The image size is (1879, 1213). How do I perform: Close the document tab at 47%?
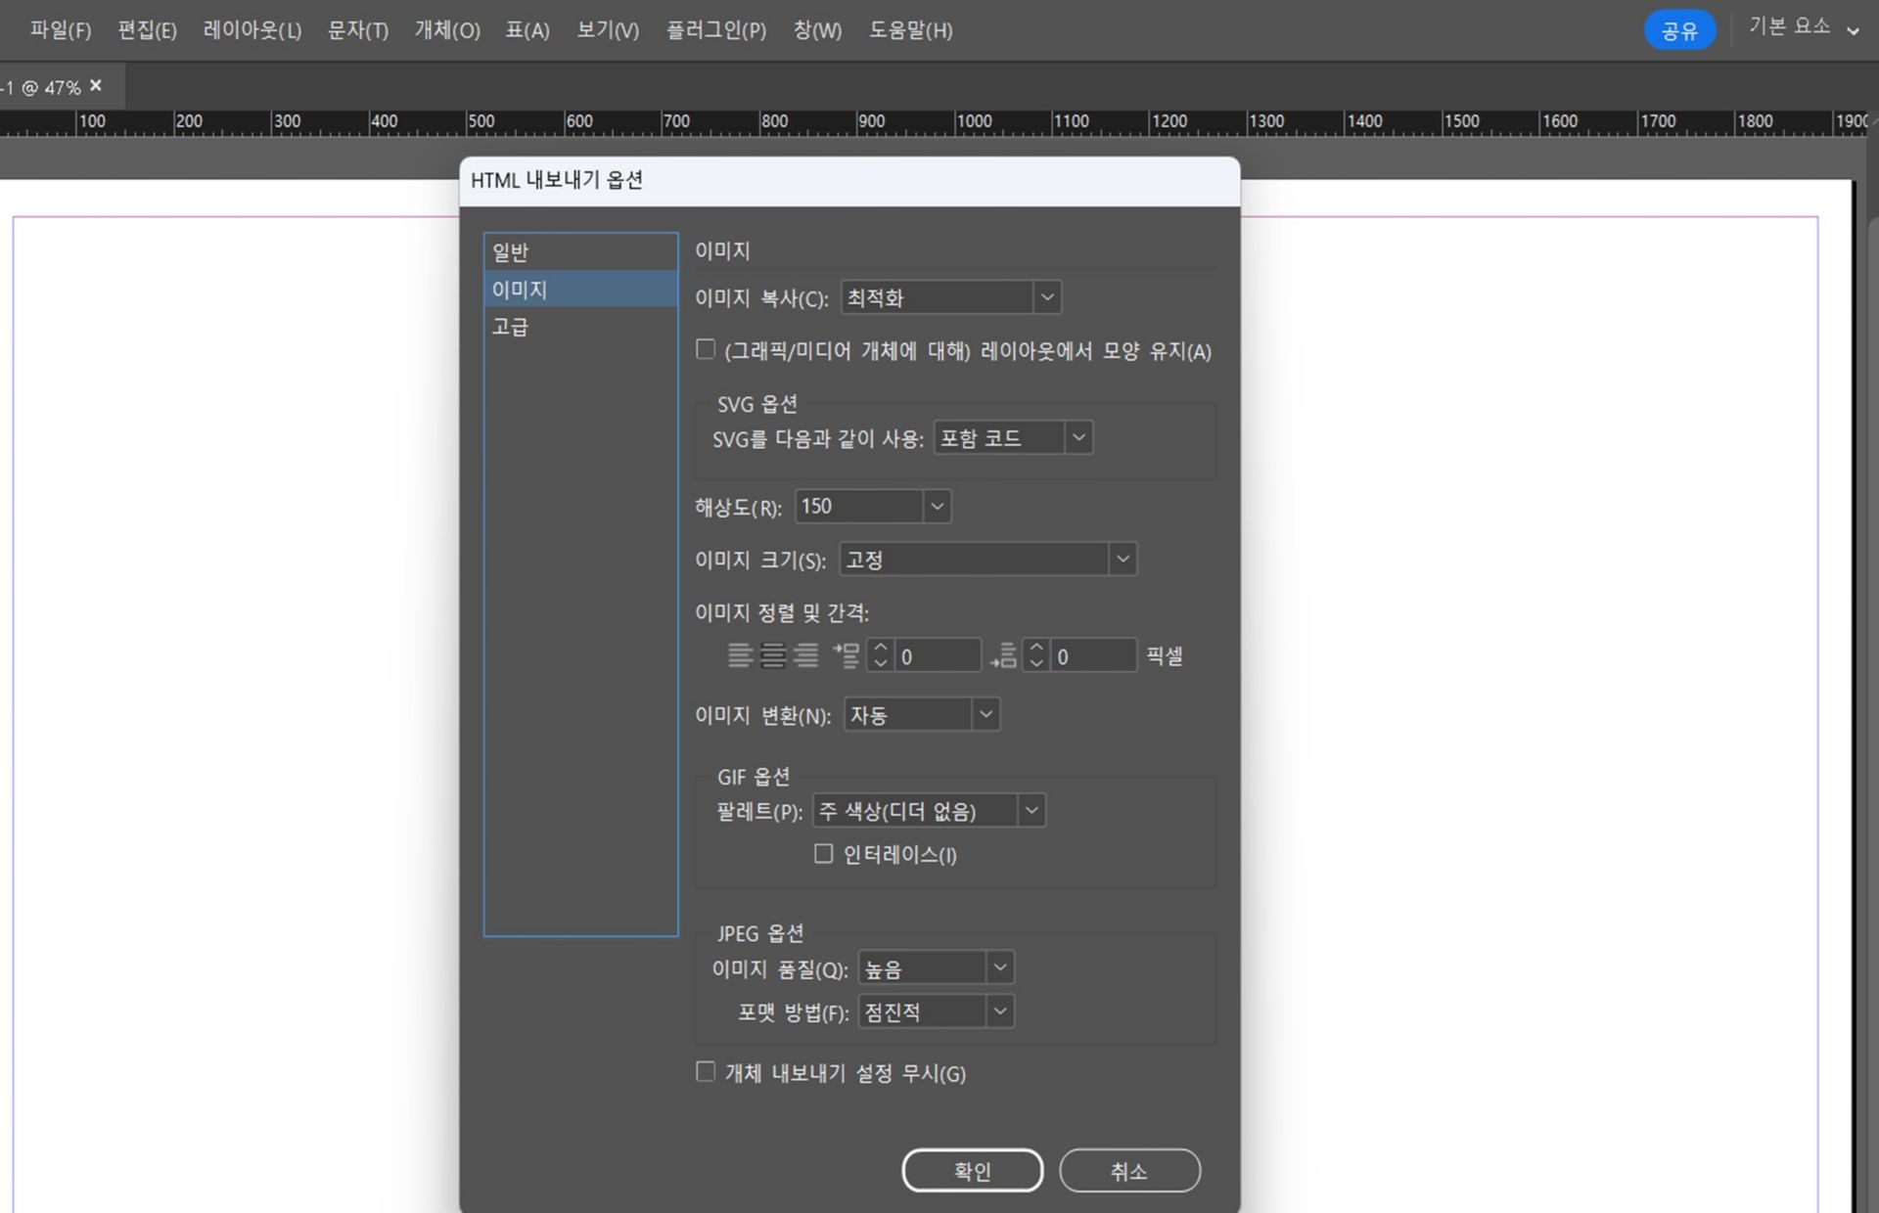click(96, 86)
